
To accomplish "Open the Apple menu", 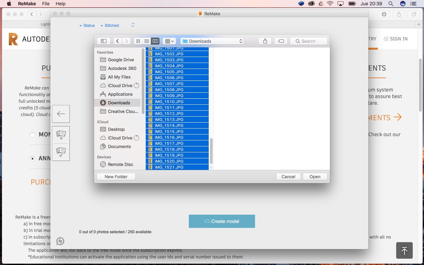I will tap(9, 4).
